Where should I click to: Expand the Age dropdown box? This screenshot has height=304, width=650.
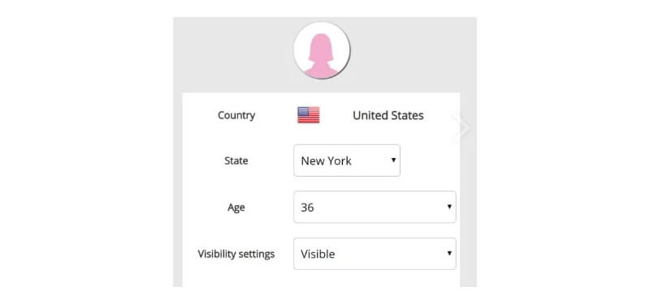click(x=375, y=207)
